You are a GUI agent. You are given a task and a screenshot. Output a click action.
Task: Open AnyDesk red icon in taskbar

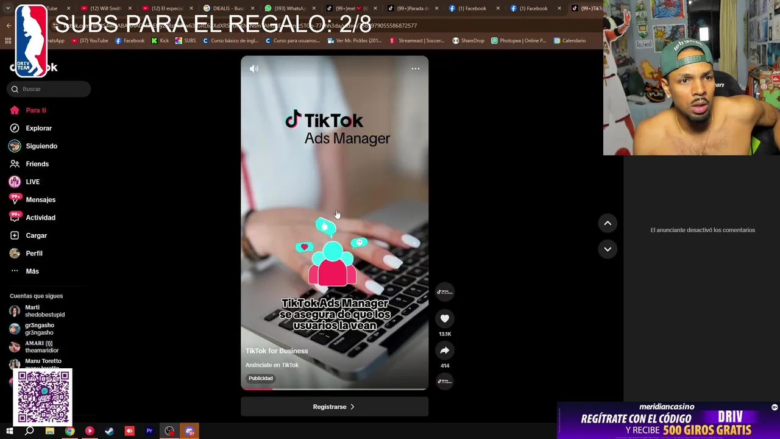(x=129, y=431)
